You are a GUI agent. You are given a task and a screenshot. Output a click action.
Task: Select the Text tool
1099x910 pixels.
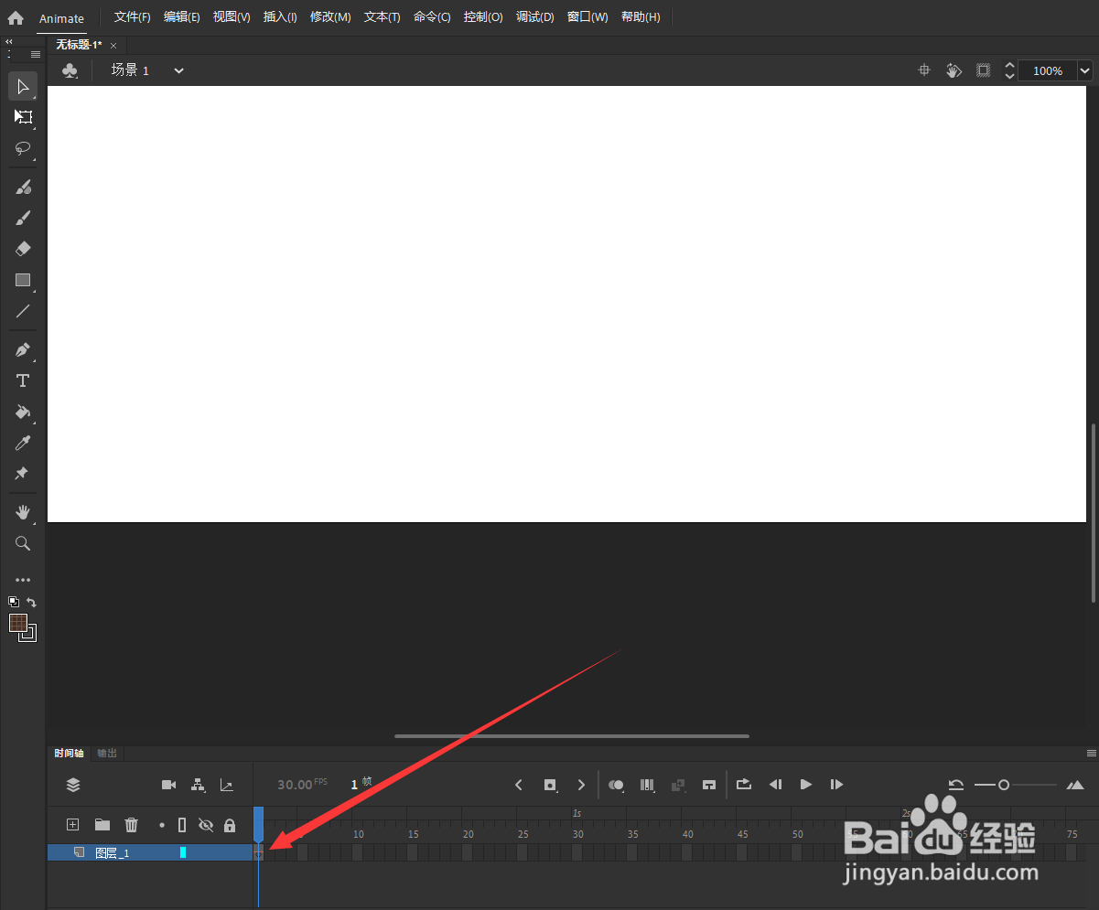[x=24, y=380]
